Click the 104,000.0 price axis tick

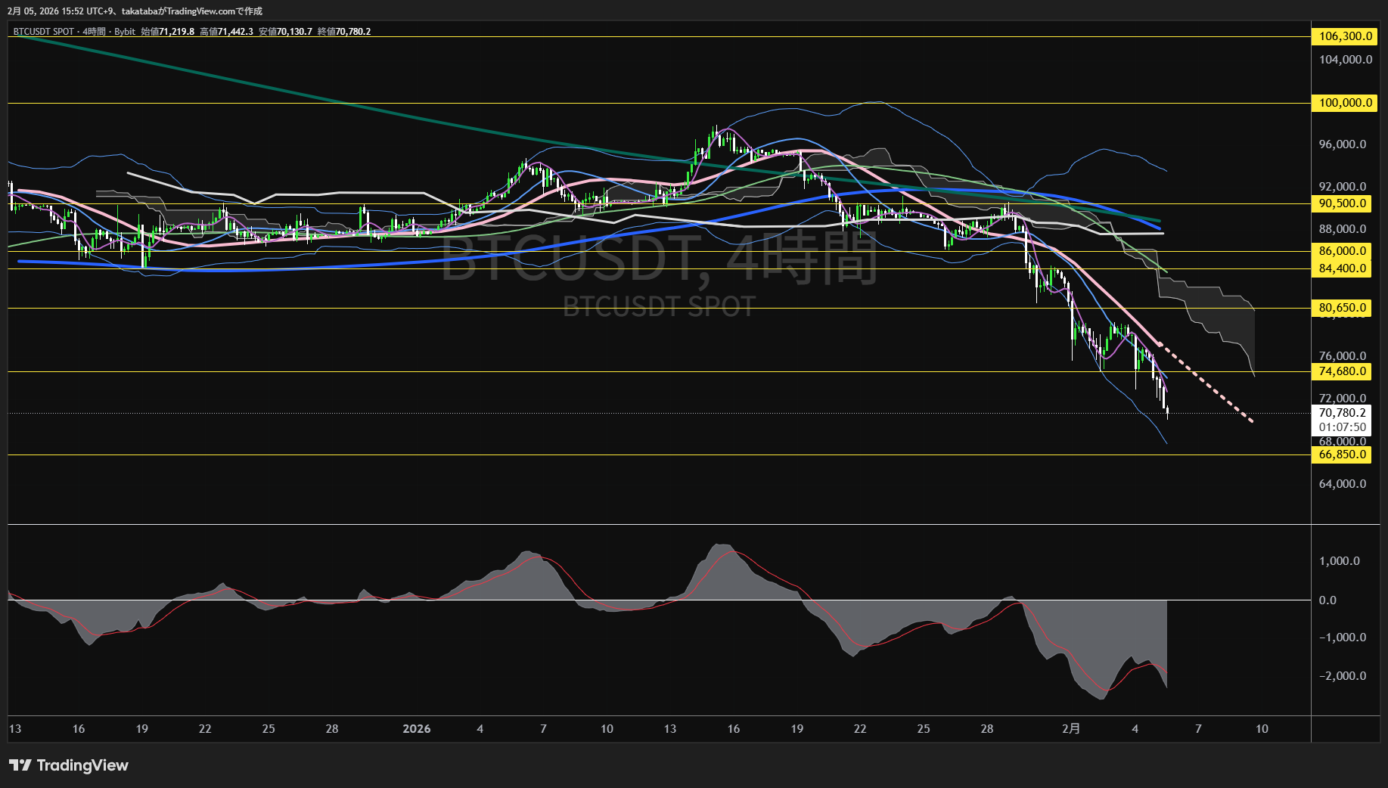pyautogui.click(x=1345, y=60)
